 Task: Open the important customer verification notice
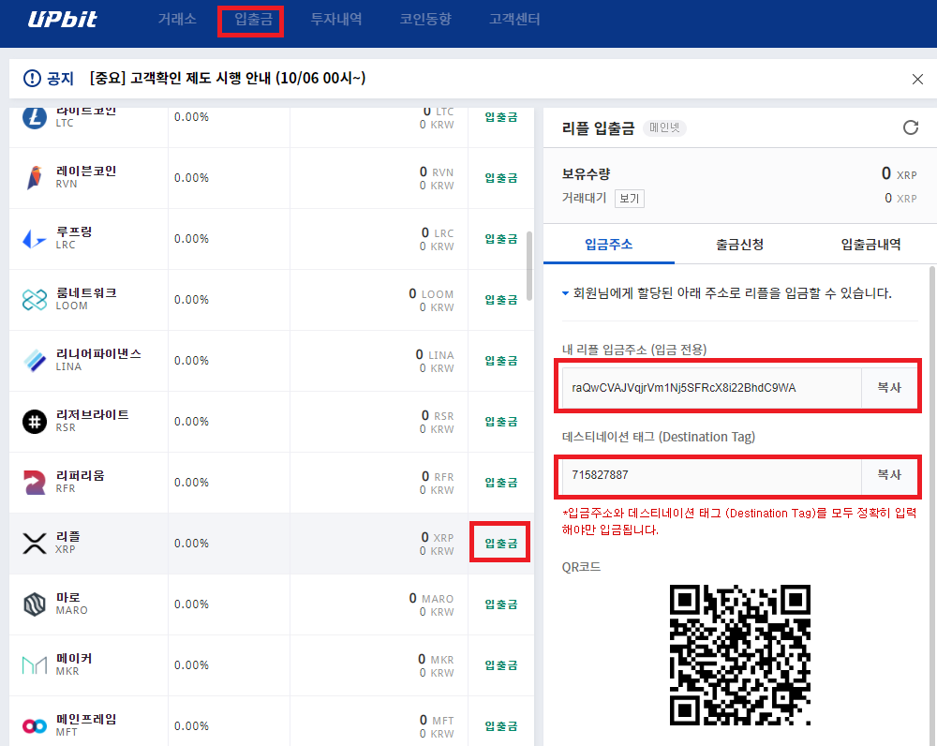[227, 79]
